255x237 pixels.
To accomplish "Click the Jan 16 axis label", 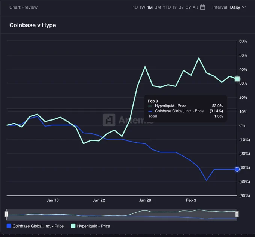I will coord(52,200).
